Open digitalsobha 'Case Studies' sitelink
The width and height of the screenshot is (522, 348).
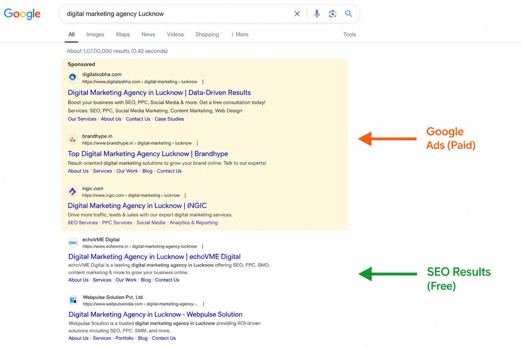tap(169, 119)
